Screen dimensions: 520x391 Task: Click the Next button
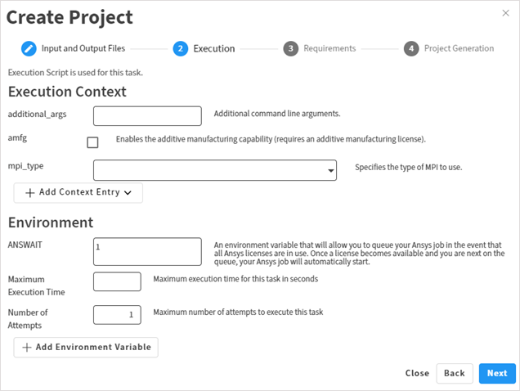[497, 373]
